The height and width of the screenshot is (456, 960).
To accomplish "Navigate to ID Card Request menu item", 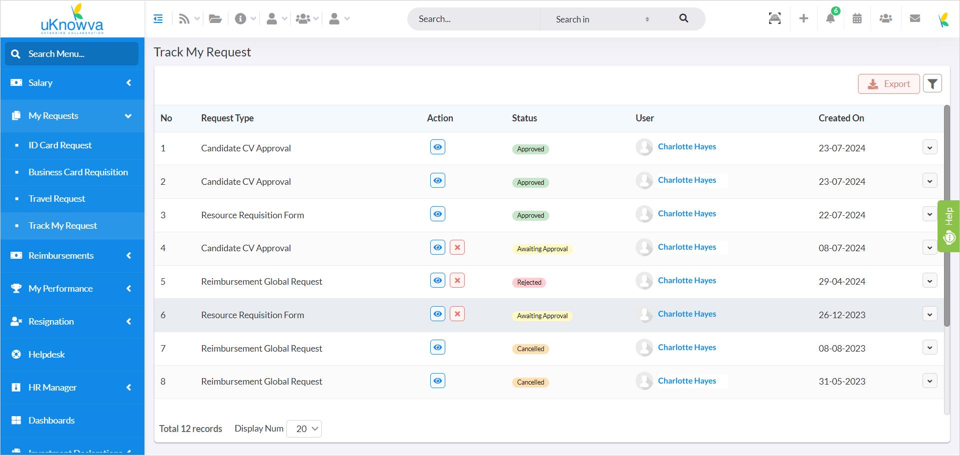I will (x=60, y=145).
